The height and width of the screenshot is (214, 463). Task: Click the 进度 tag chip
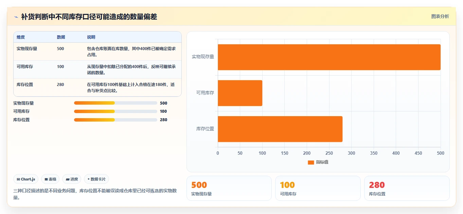coord(72,179)
